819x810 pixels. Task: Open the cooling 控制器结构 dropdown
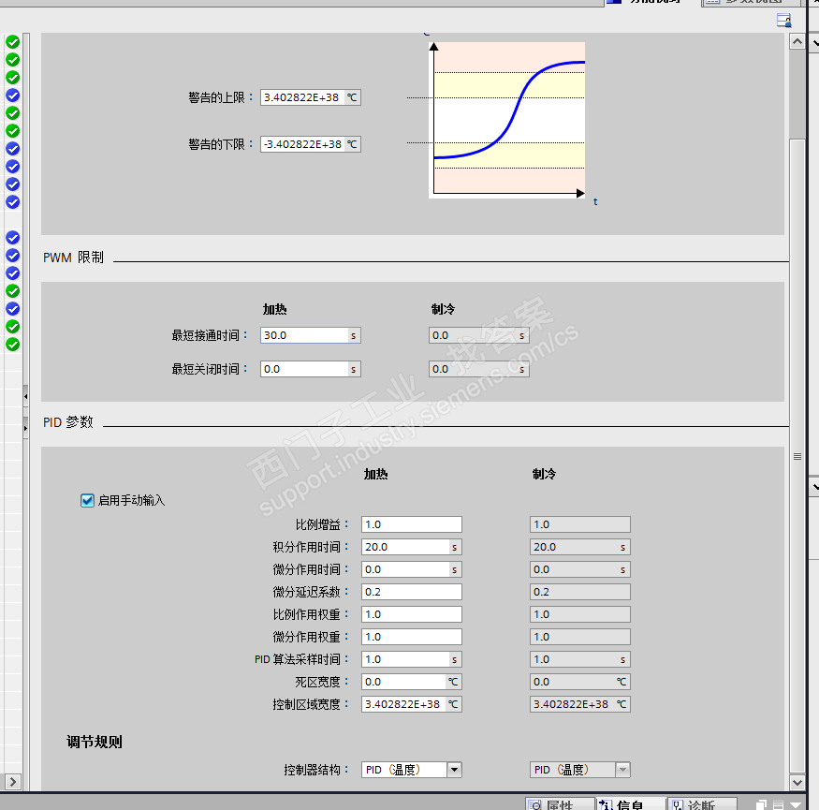622,770
